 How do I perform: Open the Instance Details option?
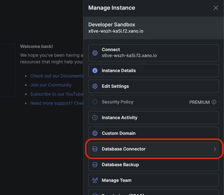tap(154, 71)
